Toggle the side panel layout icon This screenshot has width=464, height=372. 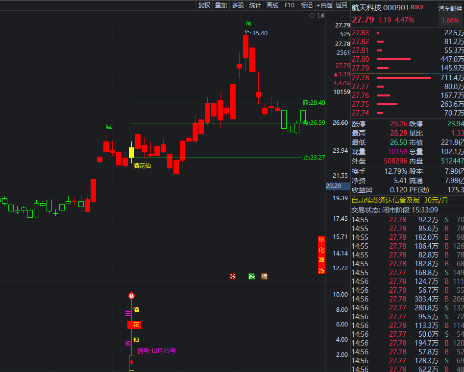click(321, 16)
